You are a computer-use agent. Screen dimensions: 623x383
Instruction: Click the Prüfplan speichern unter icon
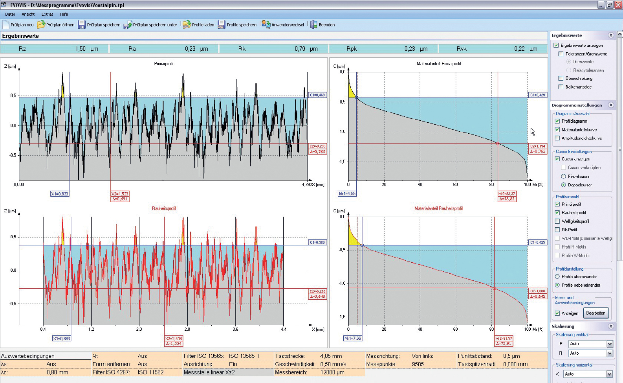(128, 25)
